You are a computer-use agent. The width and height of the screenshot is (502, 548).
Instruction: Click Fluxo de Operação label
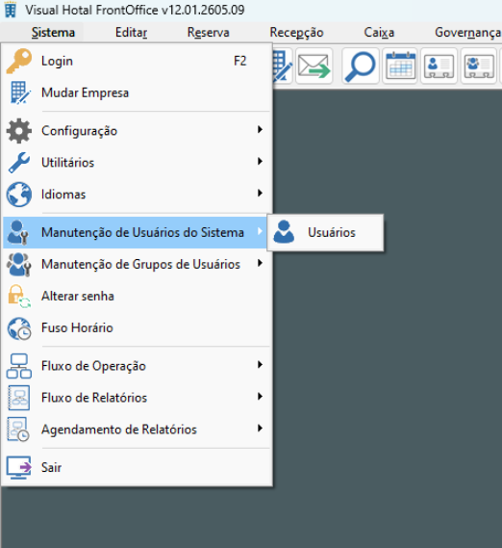coord(93,367)
